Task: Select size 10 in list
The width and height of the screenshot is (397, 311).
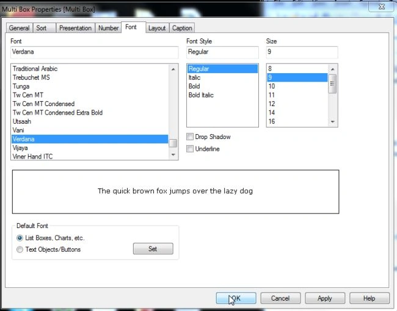Action: [297, 86]
